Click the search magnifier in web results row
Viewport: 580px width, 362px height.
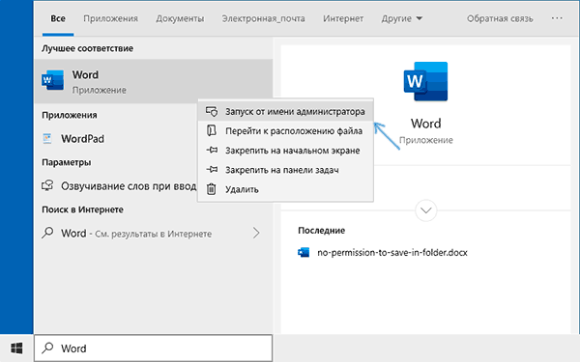pos(47,233)
